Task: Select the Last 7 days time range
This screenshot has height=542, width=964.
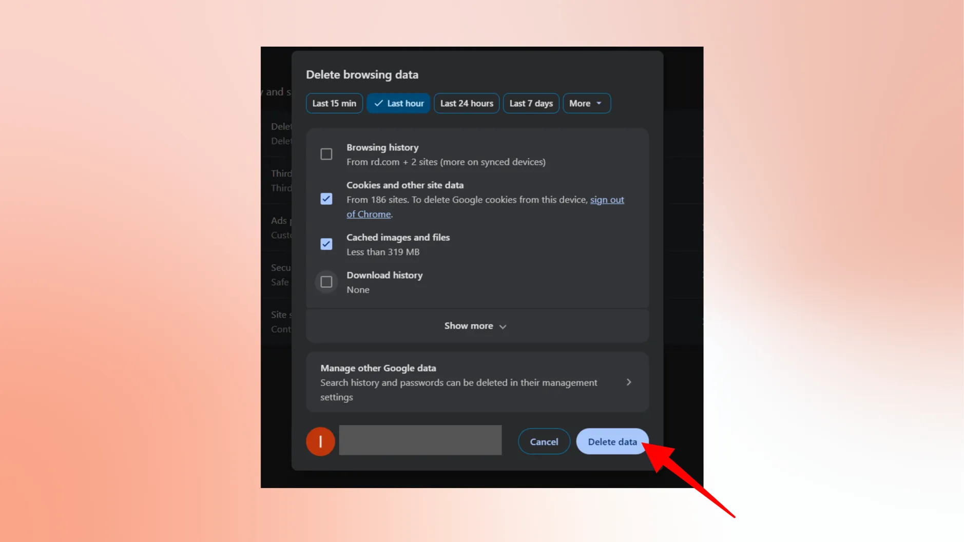Action: [x=531, y=103]
